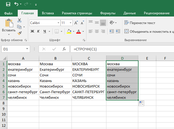This screenshot has width=174, height=129.
Task: Open the Вставка ribbon tab
Action: (x=48, y=13)
